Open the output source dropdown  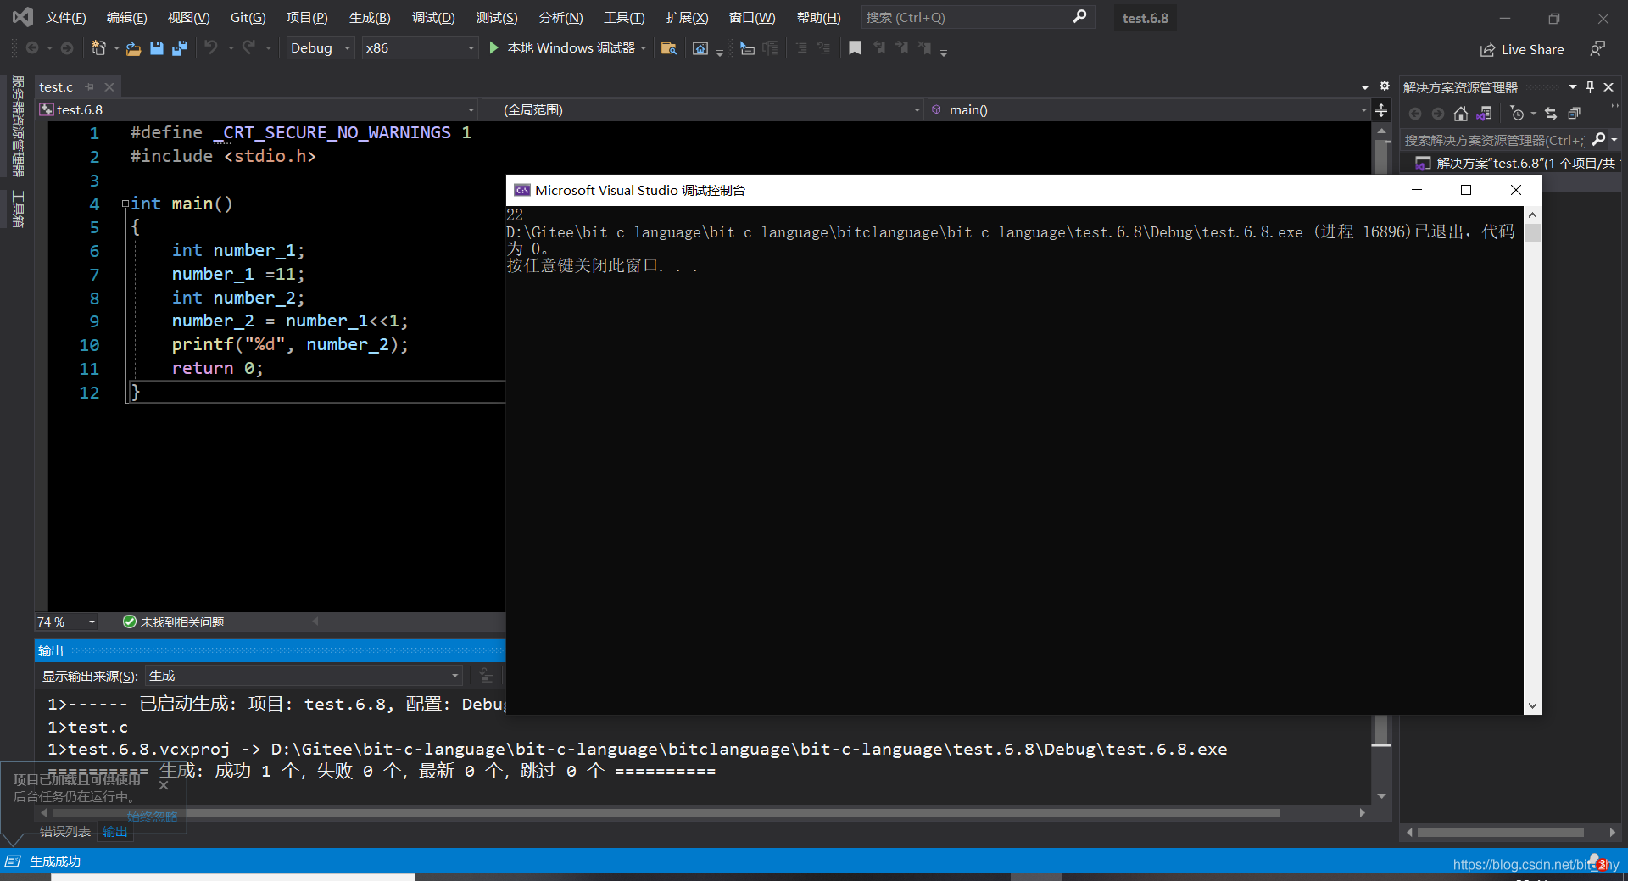tap(304, 676)
